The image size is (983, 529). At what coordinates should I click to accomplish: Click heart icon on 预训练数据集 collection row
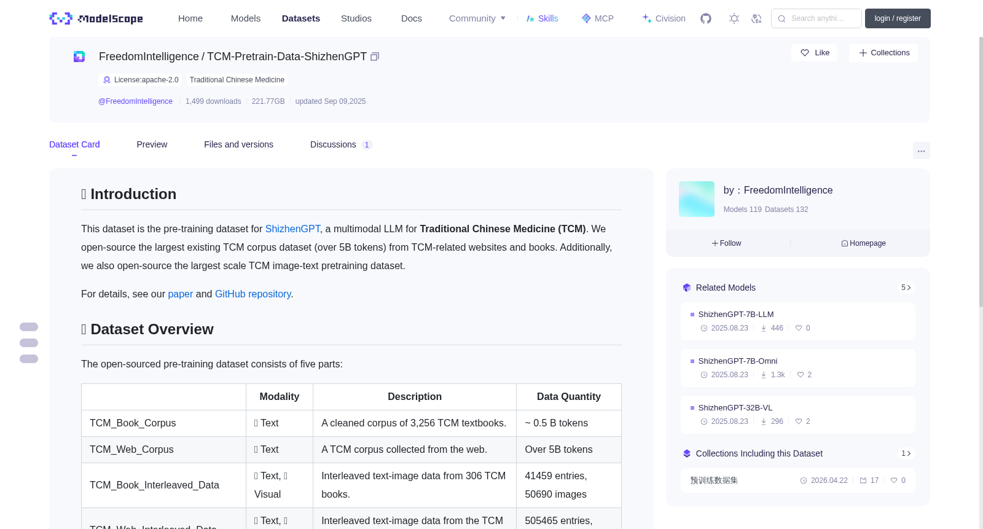pos(894,480)
